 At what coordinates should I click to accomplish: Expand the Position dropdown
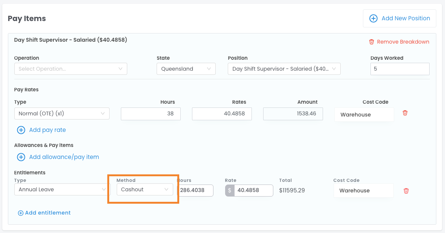coord(284,69)
